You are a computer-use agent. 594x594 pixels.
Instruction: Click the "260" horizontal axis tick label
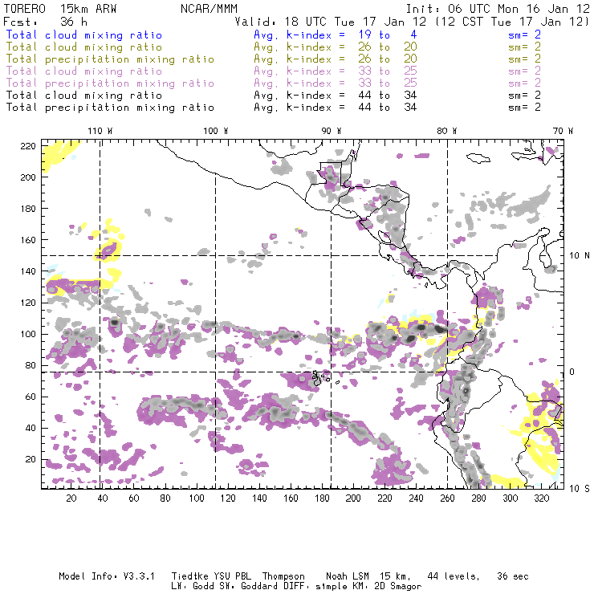[x=447, y=498]
